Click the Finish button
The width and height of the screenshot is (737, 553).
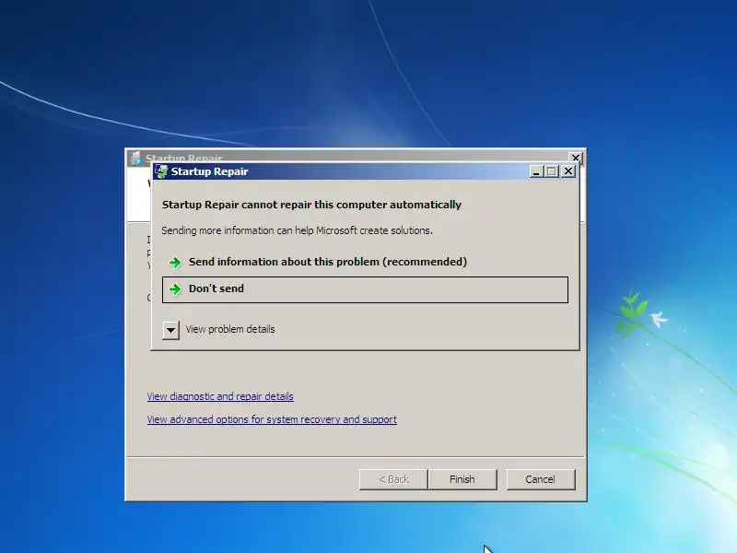coord(462,479)
